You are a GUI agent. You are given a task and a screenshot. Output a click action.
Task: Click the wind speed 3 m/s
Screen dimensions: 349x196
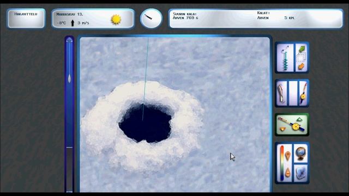click(x=83, y=23)
